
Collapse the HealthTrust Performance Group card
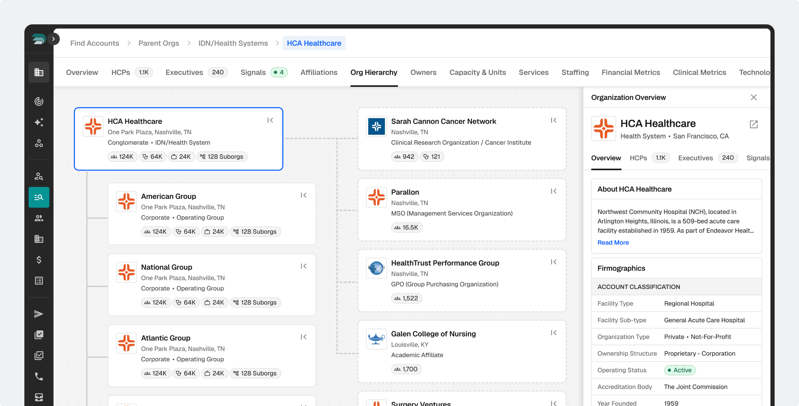[x=554, y=262]
